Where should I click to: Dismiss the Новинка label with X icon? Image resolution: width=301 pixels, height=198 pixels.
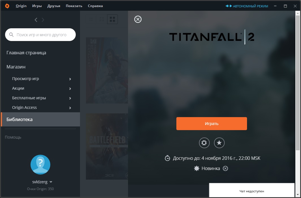(225, 169)
